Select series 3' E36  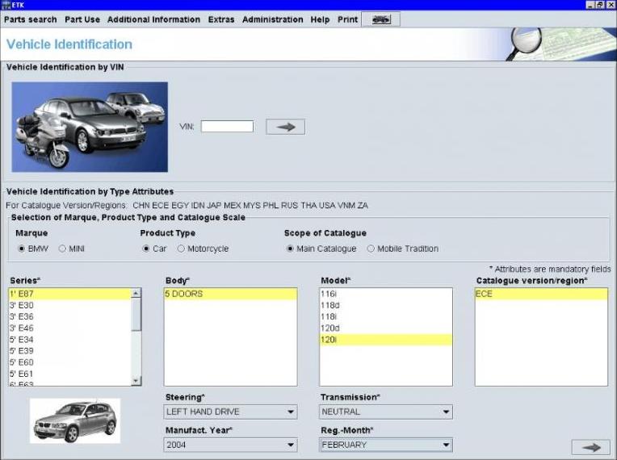coord(69,316)
